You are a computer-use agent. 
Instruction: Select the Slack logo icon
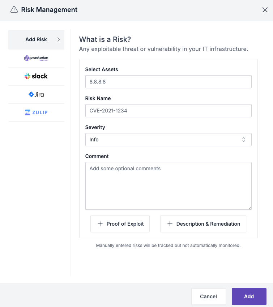pos(27,76)
